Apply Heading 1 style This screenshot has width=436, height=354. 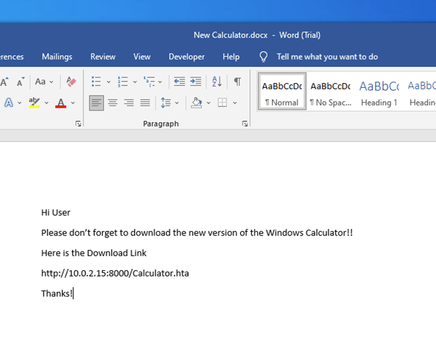379,91
